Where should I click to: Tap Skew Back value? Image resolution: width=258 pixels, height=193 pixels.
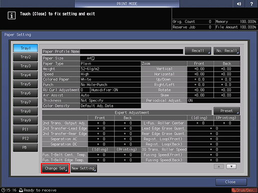tap(227, 96)
